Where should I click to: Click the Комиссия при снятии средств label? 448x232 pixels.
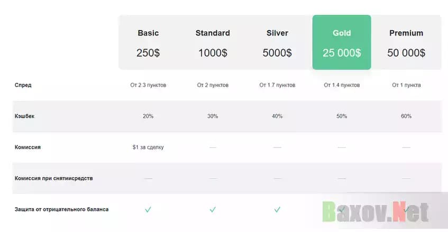(x=53, y=178)
